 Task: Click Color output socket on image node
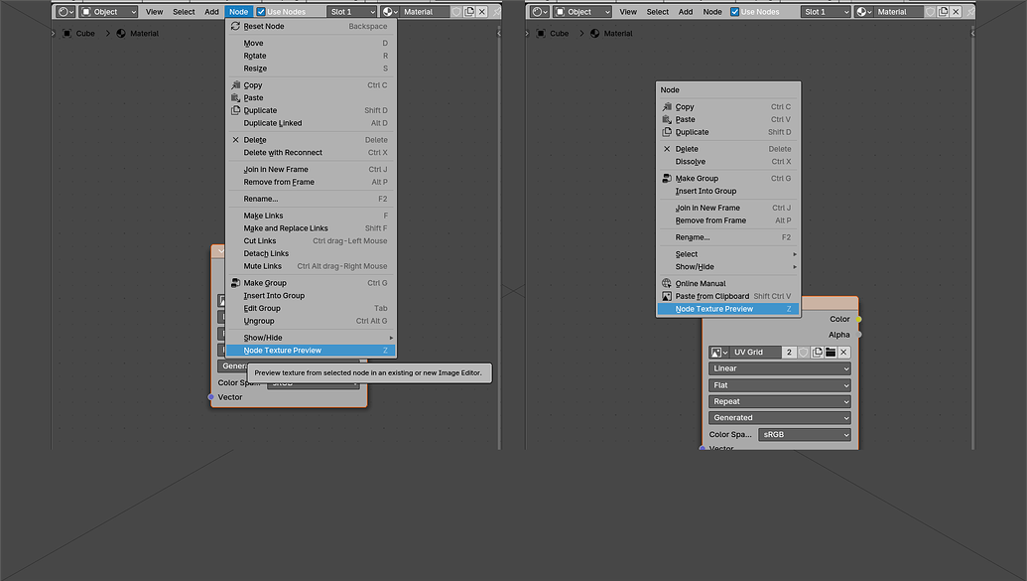(858, 320)
